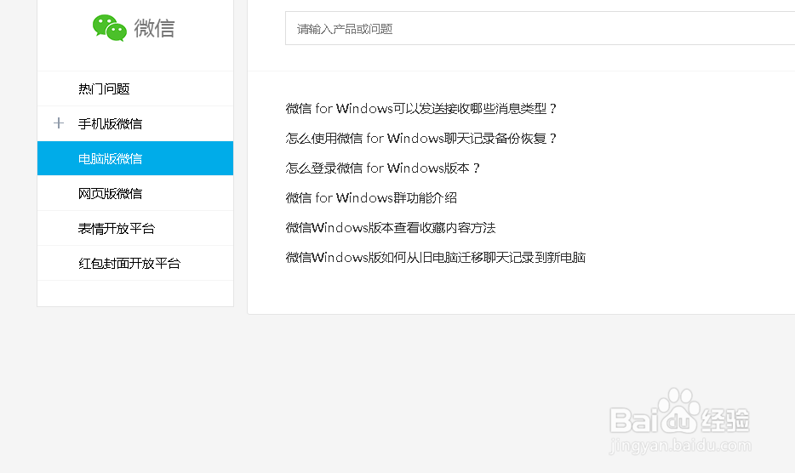Select the highlighted 电脑版微信 item
Image resolution: width=795 pixels, height=473 pixels.
[x=135, y=159]
